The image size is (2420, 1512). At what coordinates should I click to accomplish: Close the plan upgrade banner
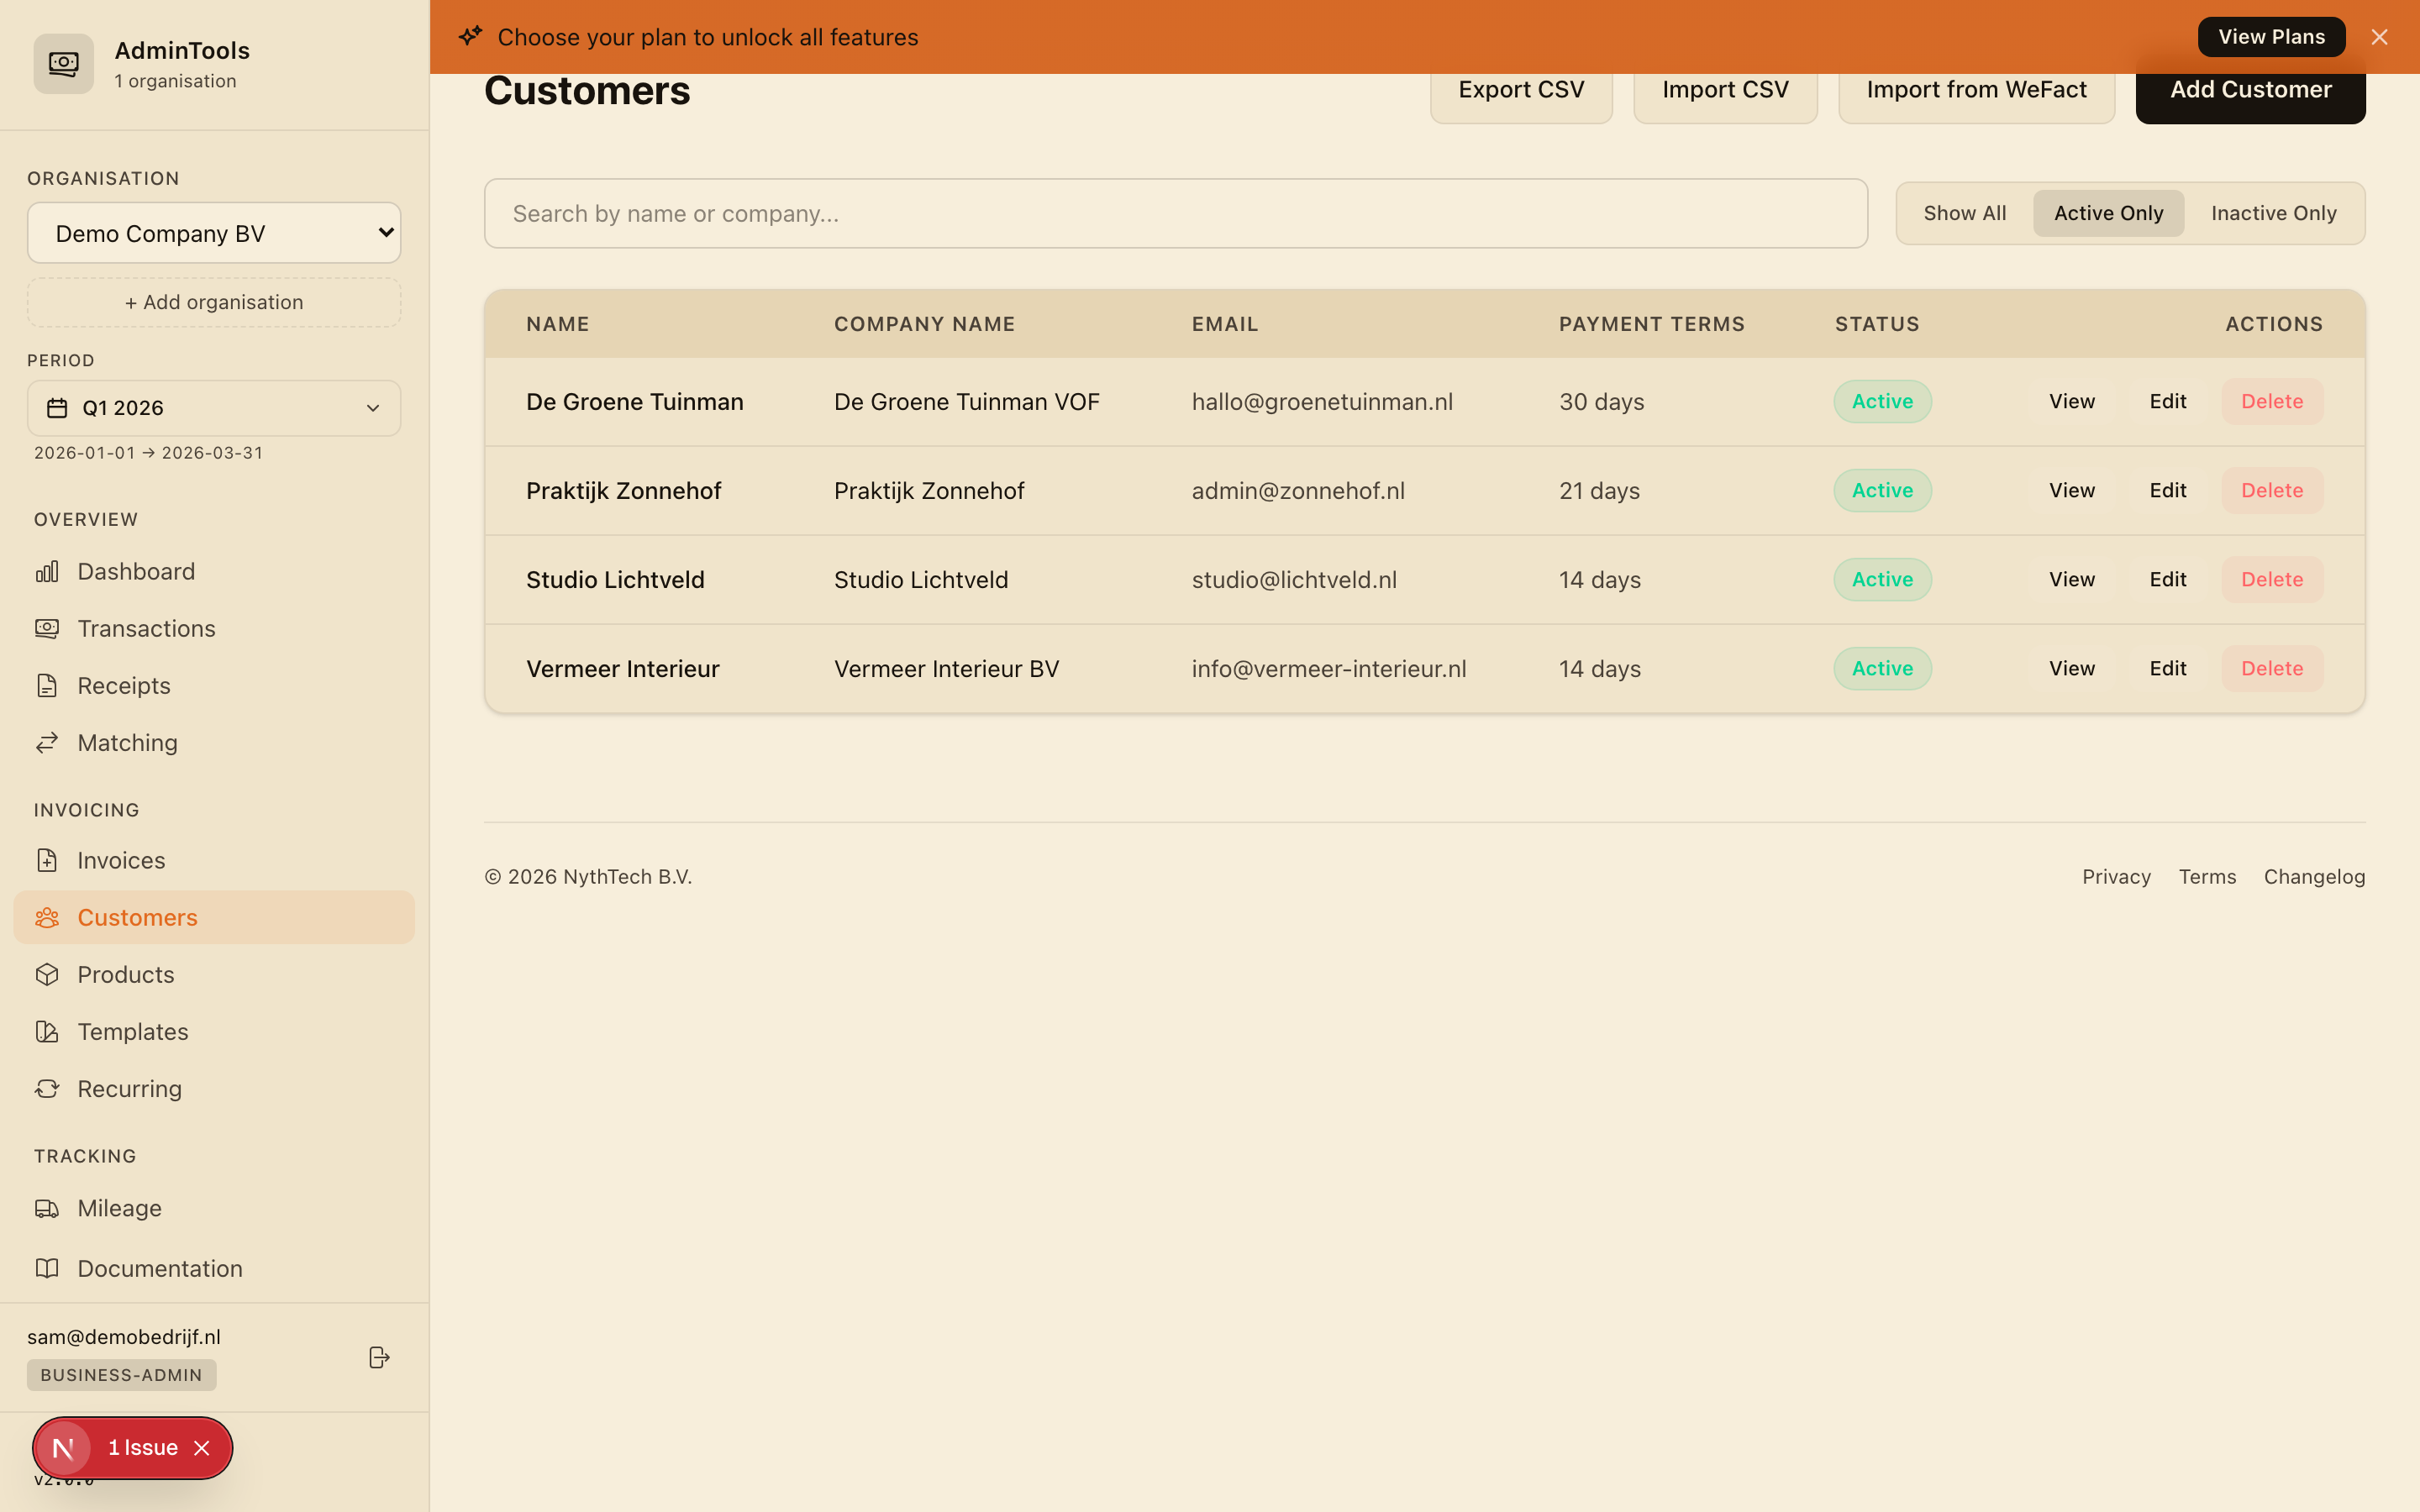tap(2379, 37)
